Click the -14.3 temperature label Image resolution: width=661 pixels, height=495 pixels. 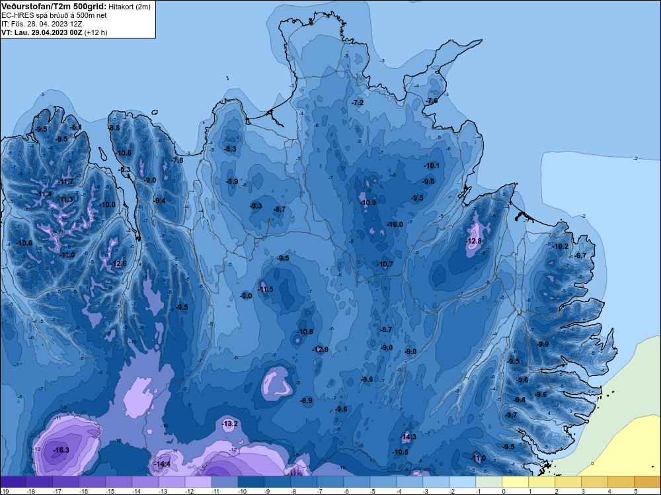coord(408,437)
